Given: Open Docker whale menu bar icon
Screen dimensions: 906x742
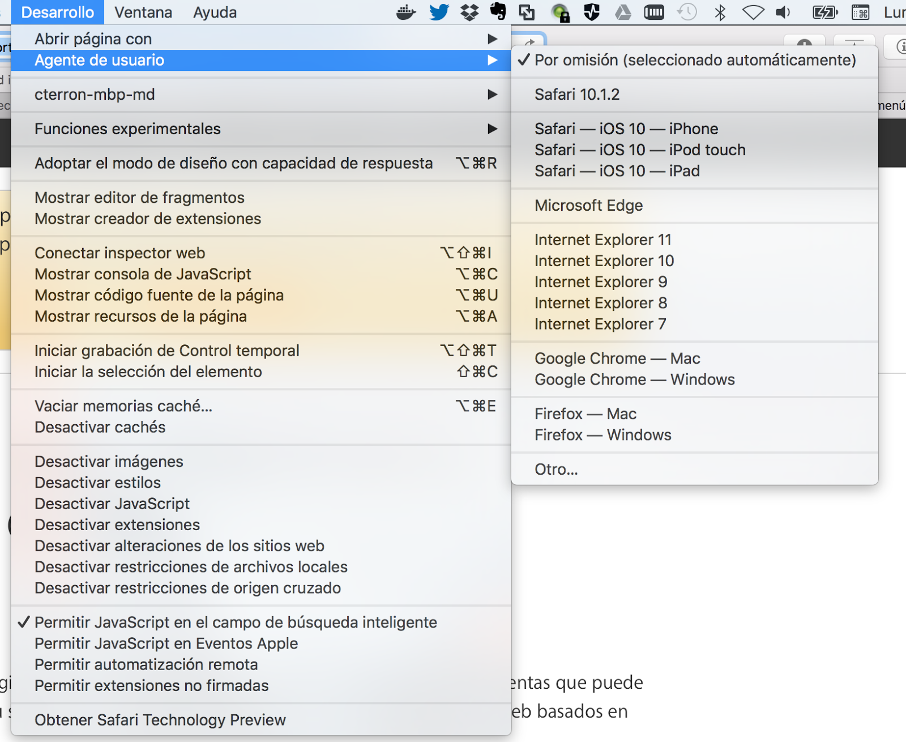Looking at the screenshot, I should pyautogui.click(x=406, y=12).
